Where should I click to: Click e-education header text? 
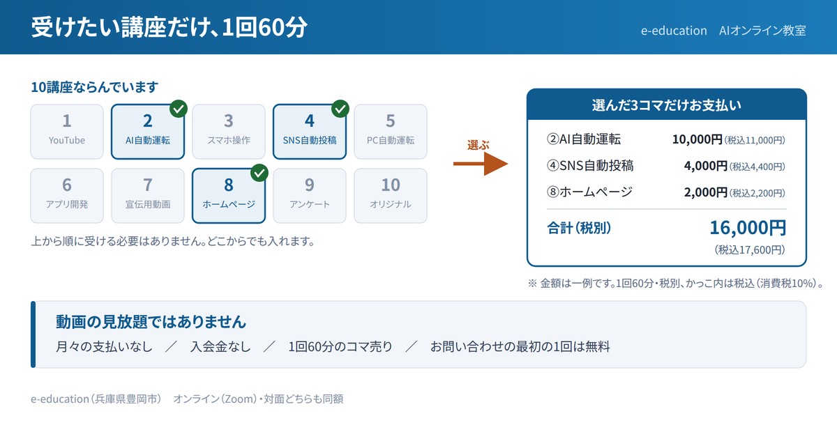pos(674,31)
